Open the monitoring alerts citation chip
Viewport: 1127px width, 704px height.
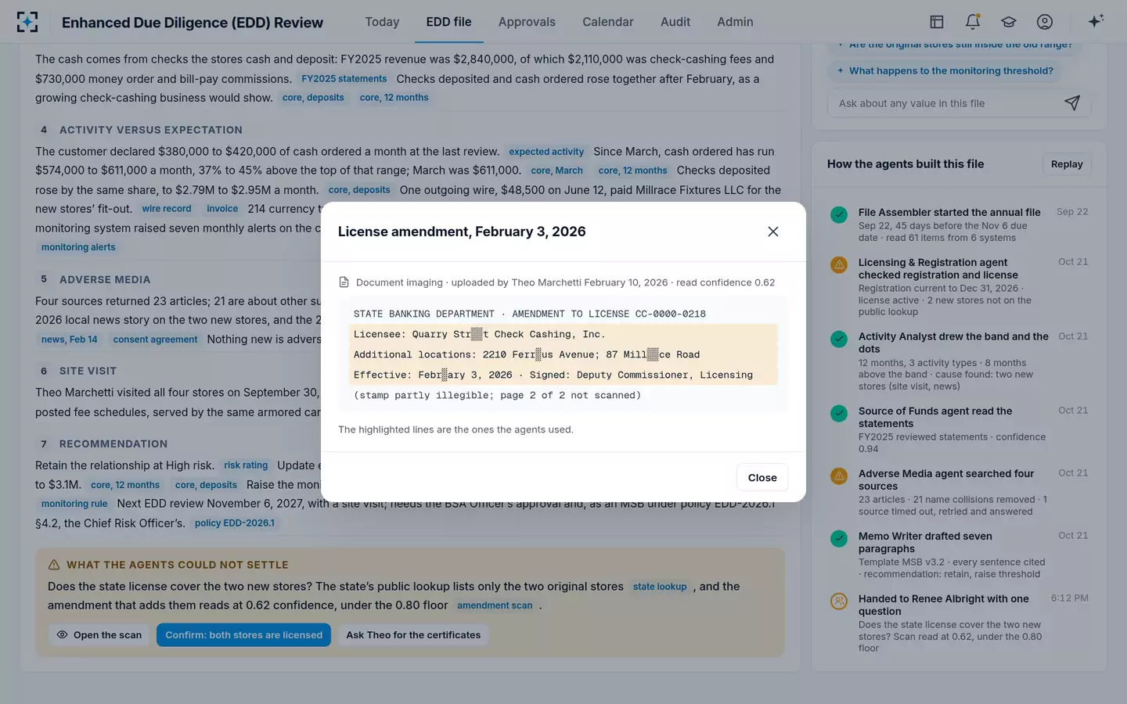[x=78, y=247]
